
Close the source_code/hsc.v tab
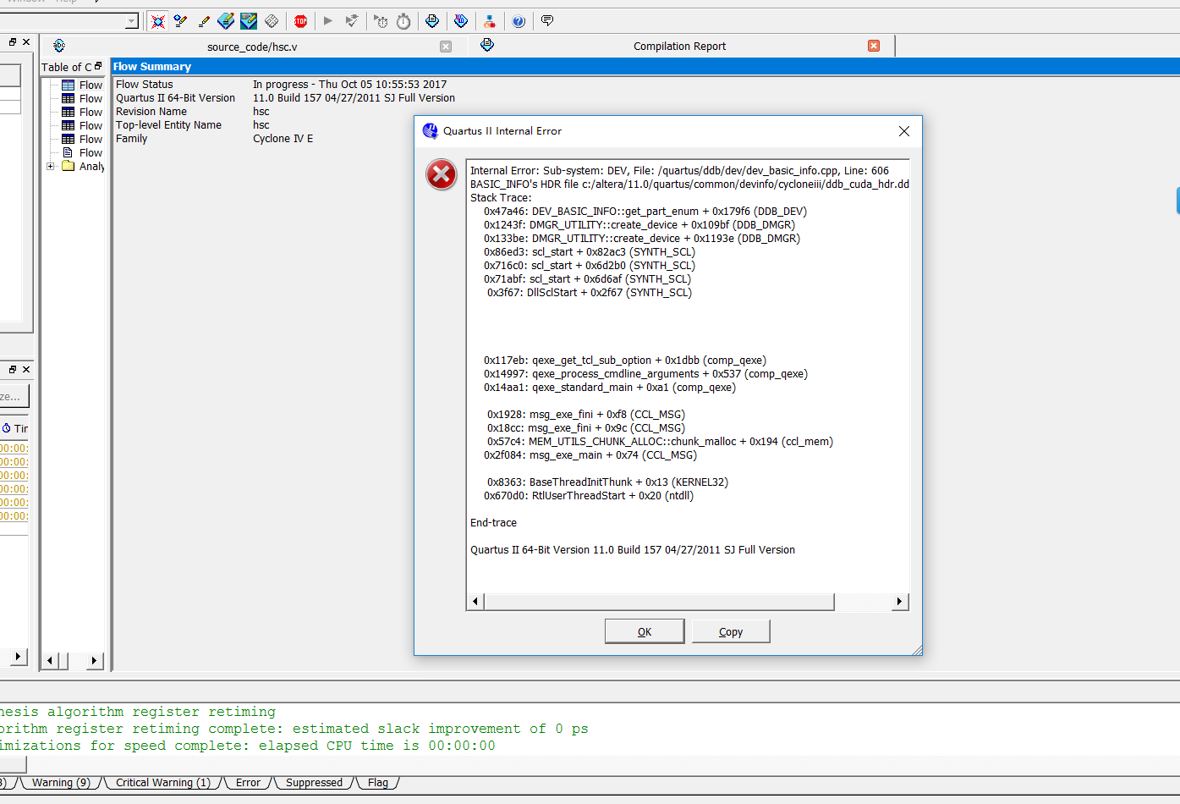[446, 47]
